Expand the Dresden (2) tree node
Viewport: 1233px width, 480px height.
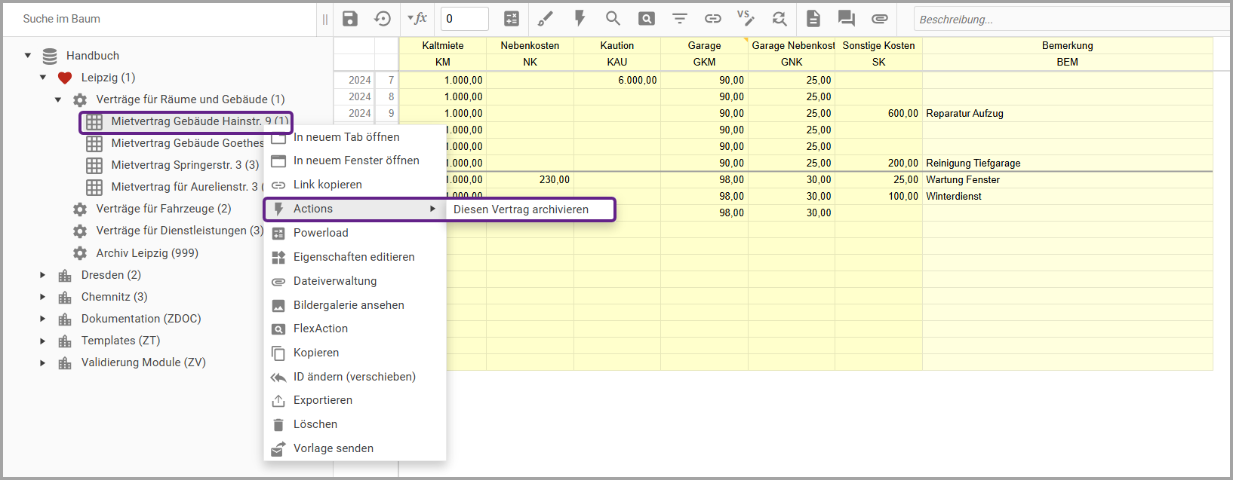[43, 275]
